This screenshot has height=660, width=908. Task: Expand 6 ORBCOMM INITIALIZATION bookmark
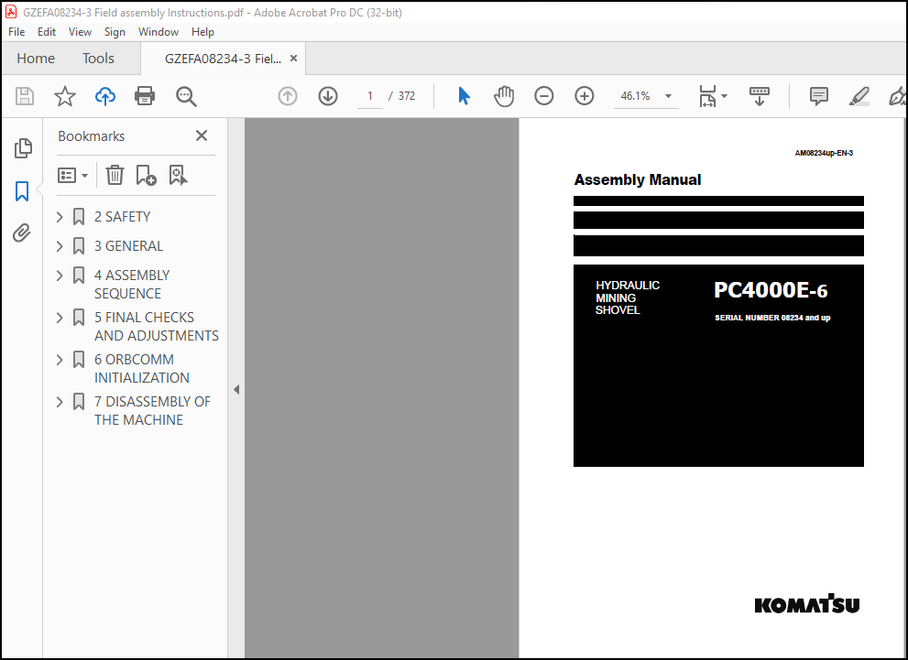pos(60,360)
